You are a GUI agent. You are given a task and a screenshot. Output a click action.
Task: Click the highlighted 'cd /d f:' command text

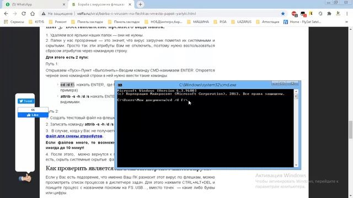click(67, 85)
